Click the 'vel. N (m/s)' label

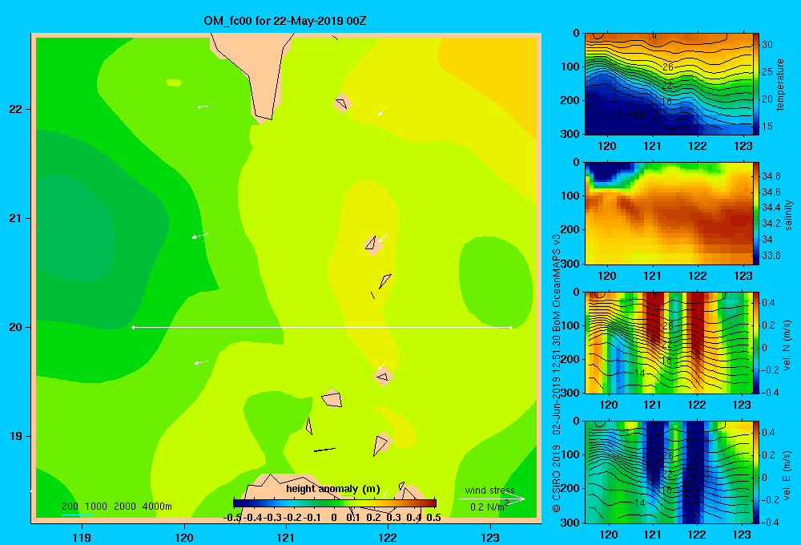point(787,345)
